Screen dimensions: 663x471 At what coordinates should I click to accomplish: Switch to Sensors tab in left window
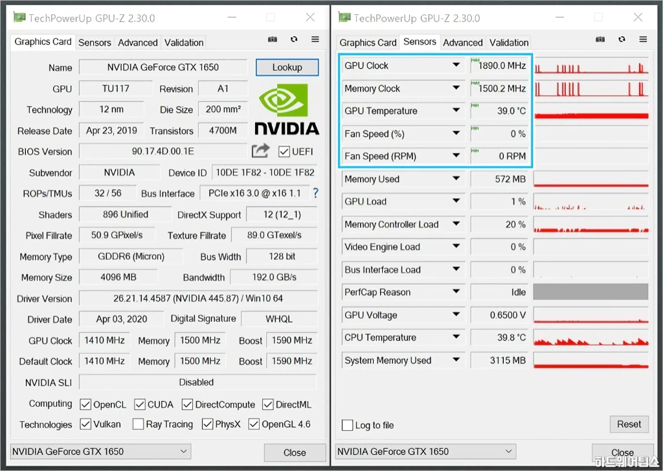[x=95, y=43]
